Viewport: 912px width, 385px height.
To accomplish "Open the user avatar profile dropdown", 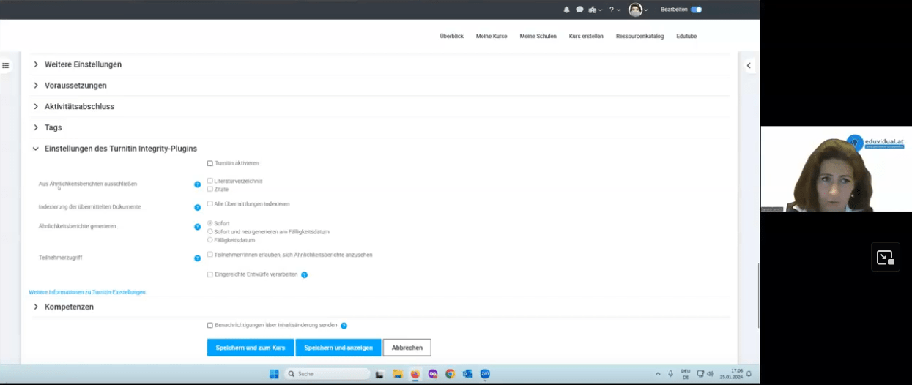I will click(637, 10).
